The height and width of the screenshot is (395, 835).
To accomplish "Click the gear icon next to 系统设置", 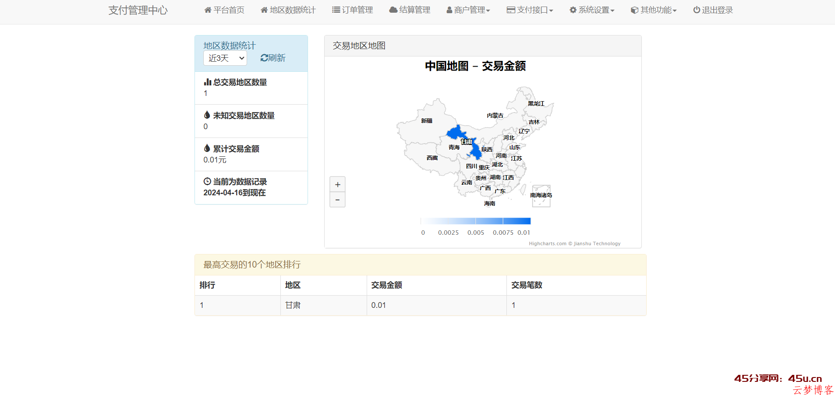I will point(573,10).
